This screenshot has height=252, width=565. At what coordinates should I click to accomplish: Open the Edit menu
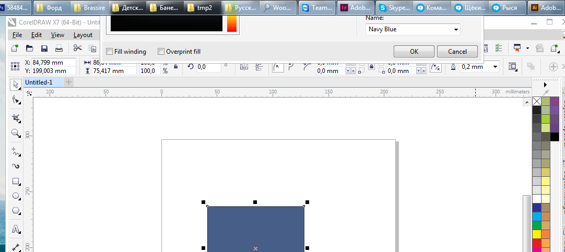click(37, 35)
